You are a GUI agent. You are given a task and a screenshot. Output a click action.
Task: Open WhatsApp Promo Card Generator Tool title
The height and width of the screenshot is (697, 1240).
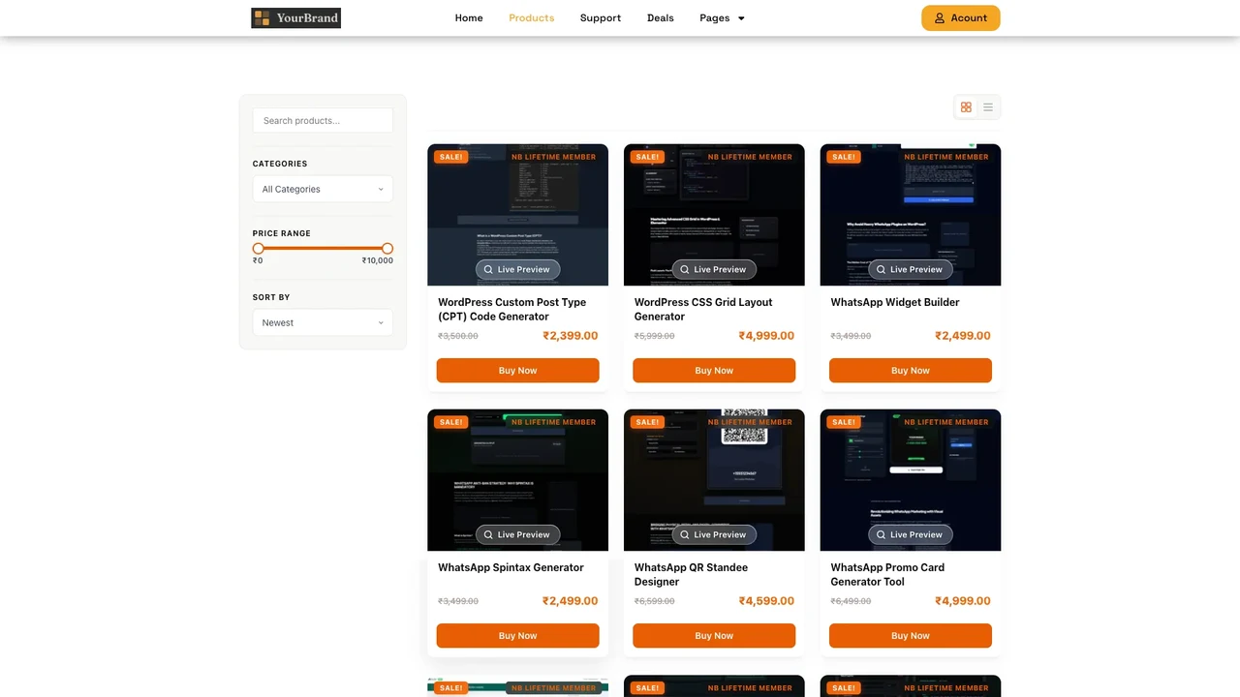click(887, 575)
